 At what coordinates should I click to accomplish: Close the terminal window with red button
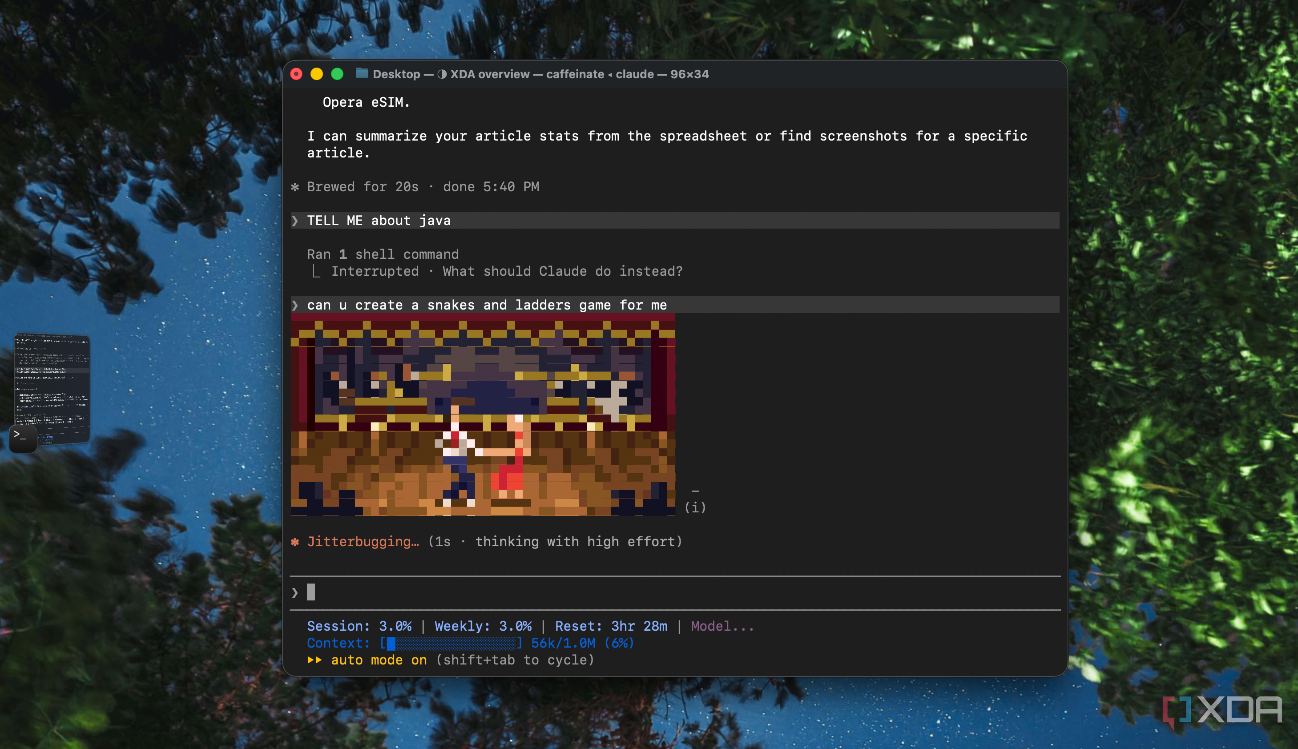pyautogui.click(x=296, y=74)
